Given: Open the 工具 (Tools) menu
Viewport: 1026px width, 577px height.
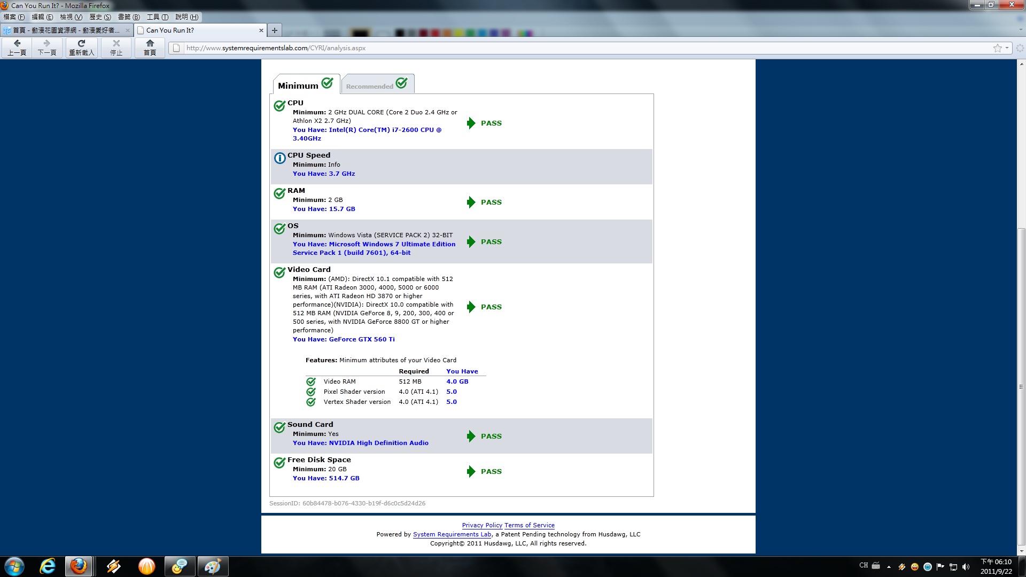Looking at the screenshot, I should click(158, 17).
